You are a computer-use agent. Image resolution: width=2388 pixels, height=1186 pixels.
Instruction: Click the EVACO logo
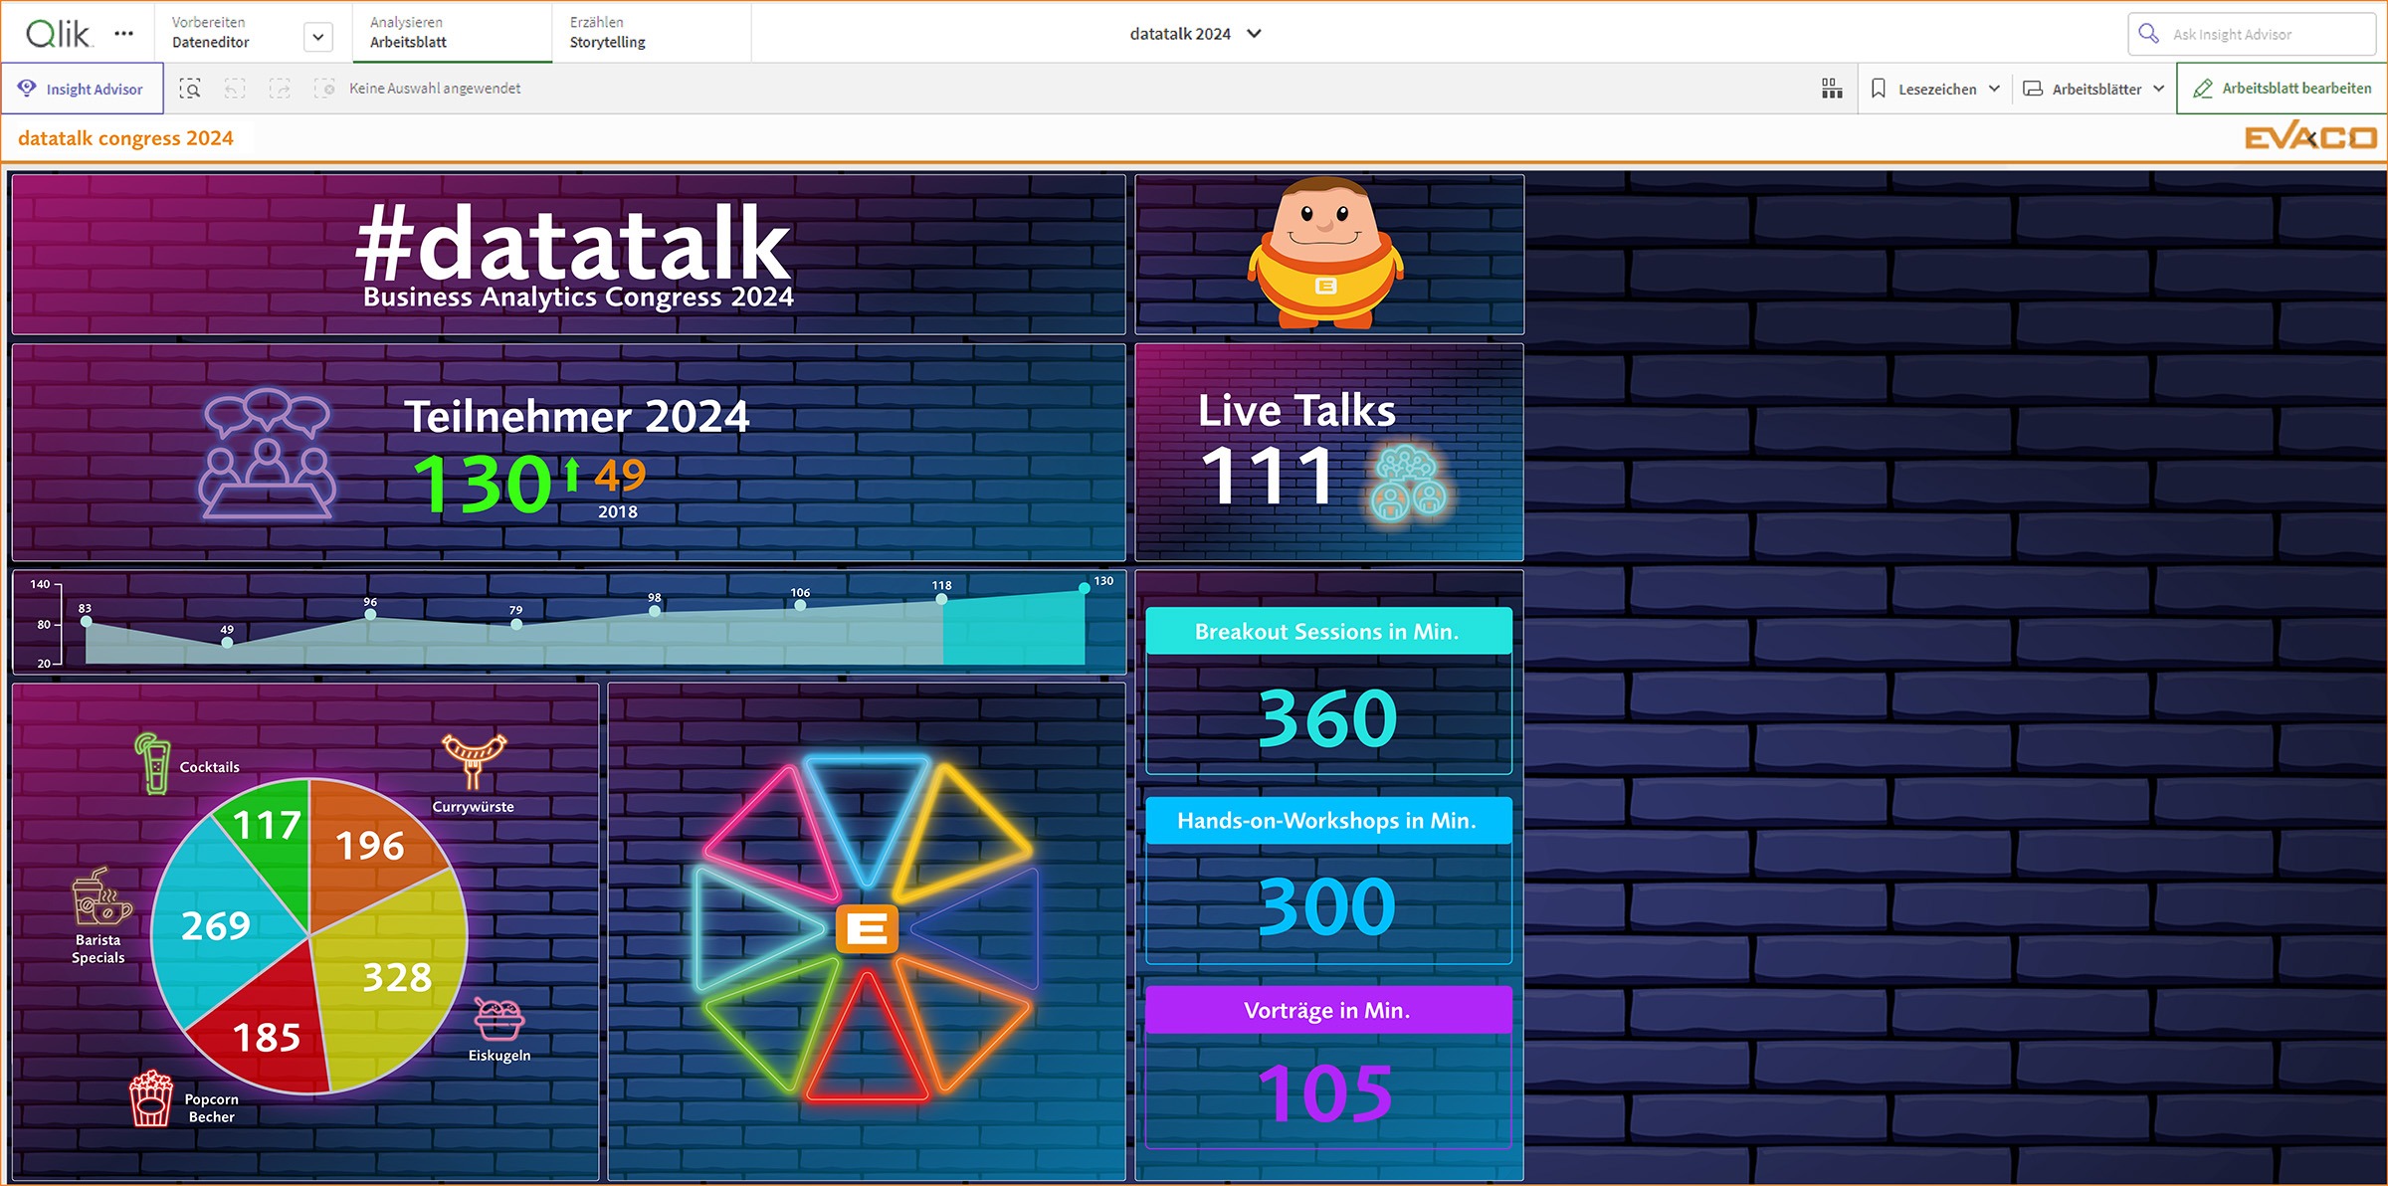2310,137
